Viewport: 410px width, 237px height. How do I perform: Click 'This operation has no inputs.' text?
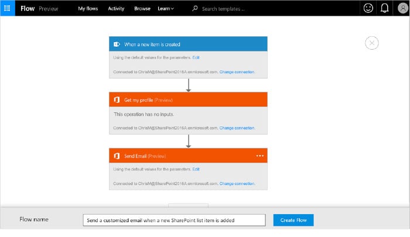pyautogui.click(x=144, y=114)
